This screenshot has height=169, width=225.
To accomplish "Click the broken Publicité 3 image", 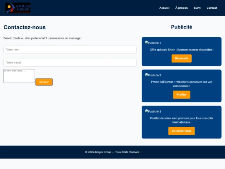I will pos(153,111).
